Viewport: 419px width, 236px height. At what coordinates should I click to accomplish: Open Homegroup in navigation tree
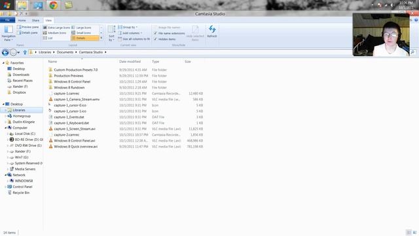(22, 116)
